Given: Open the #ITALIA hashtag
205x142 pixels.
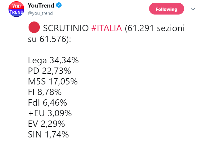Looking at the screenshot, I should (107, 28).
